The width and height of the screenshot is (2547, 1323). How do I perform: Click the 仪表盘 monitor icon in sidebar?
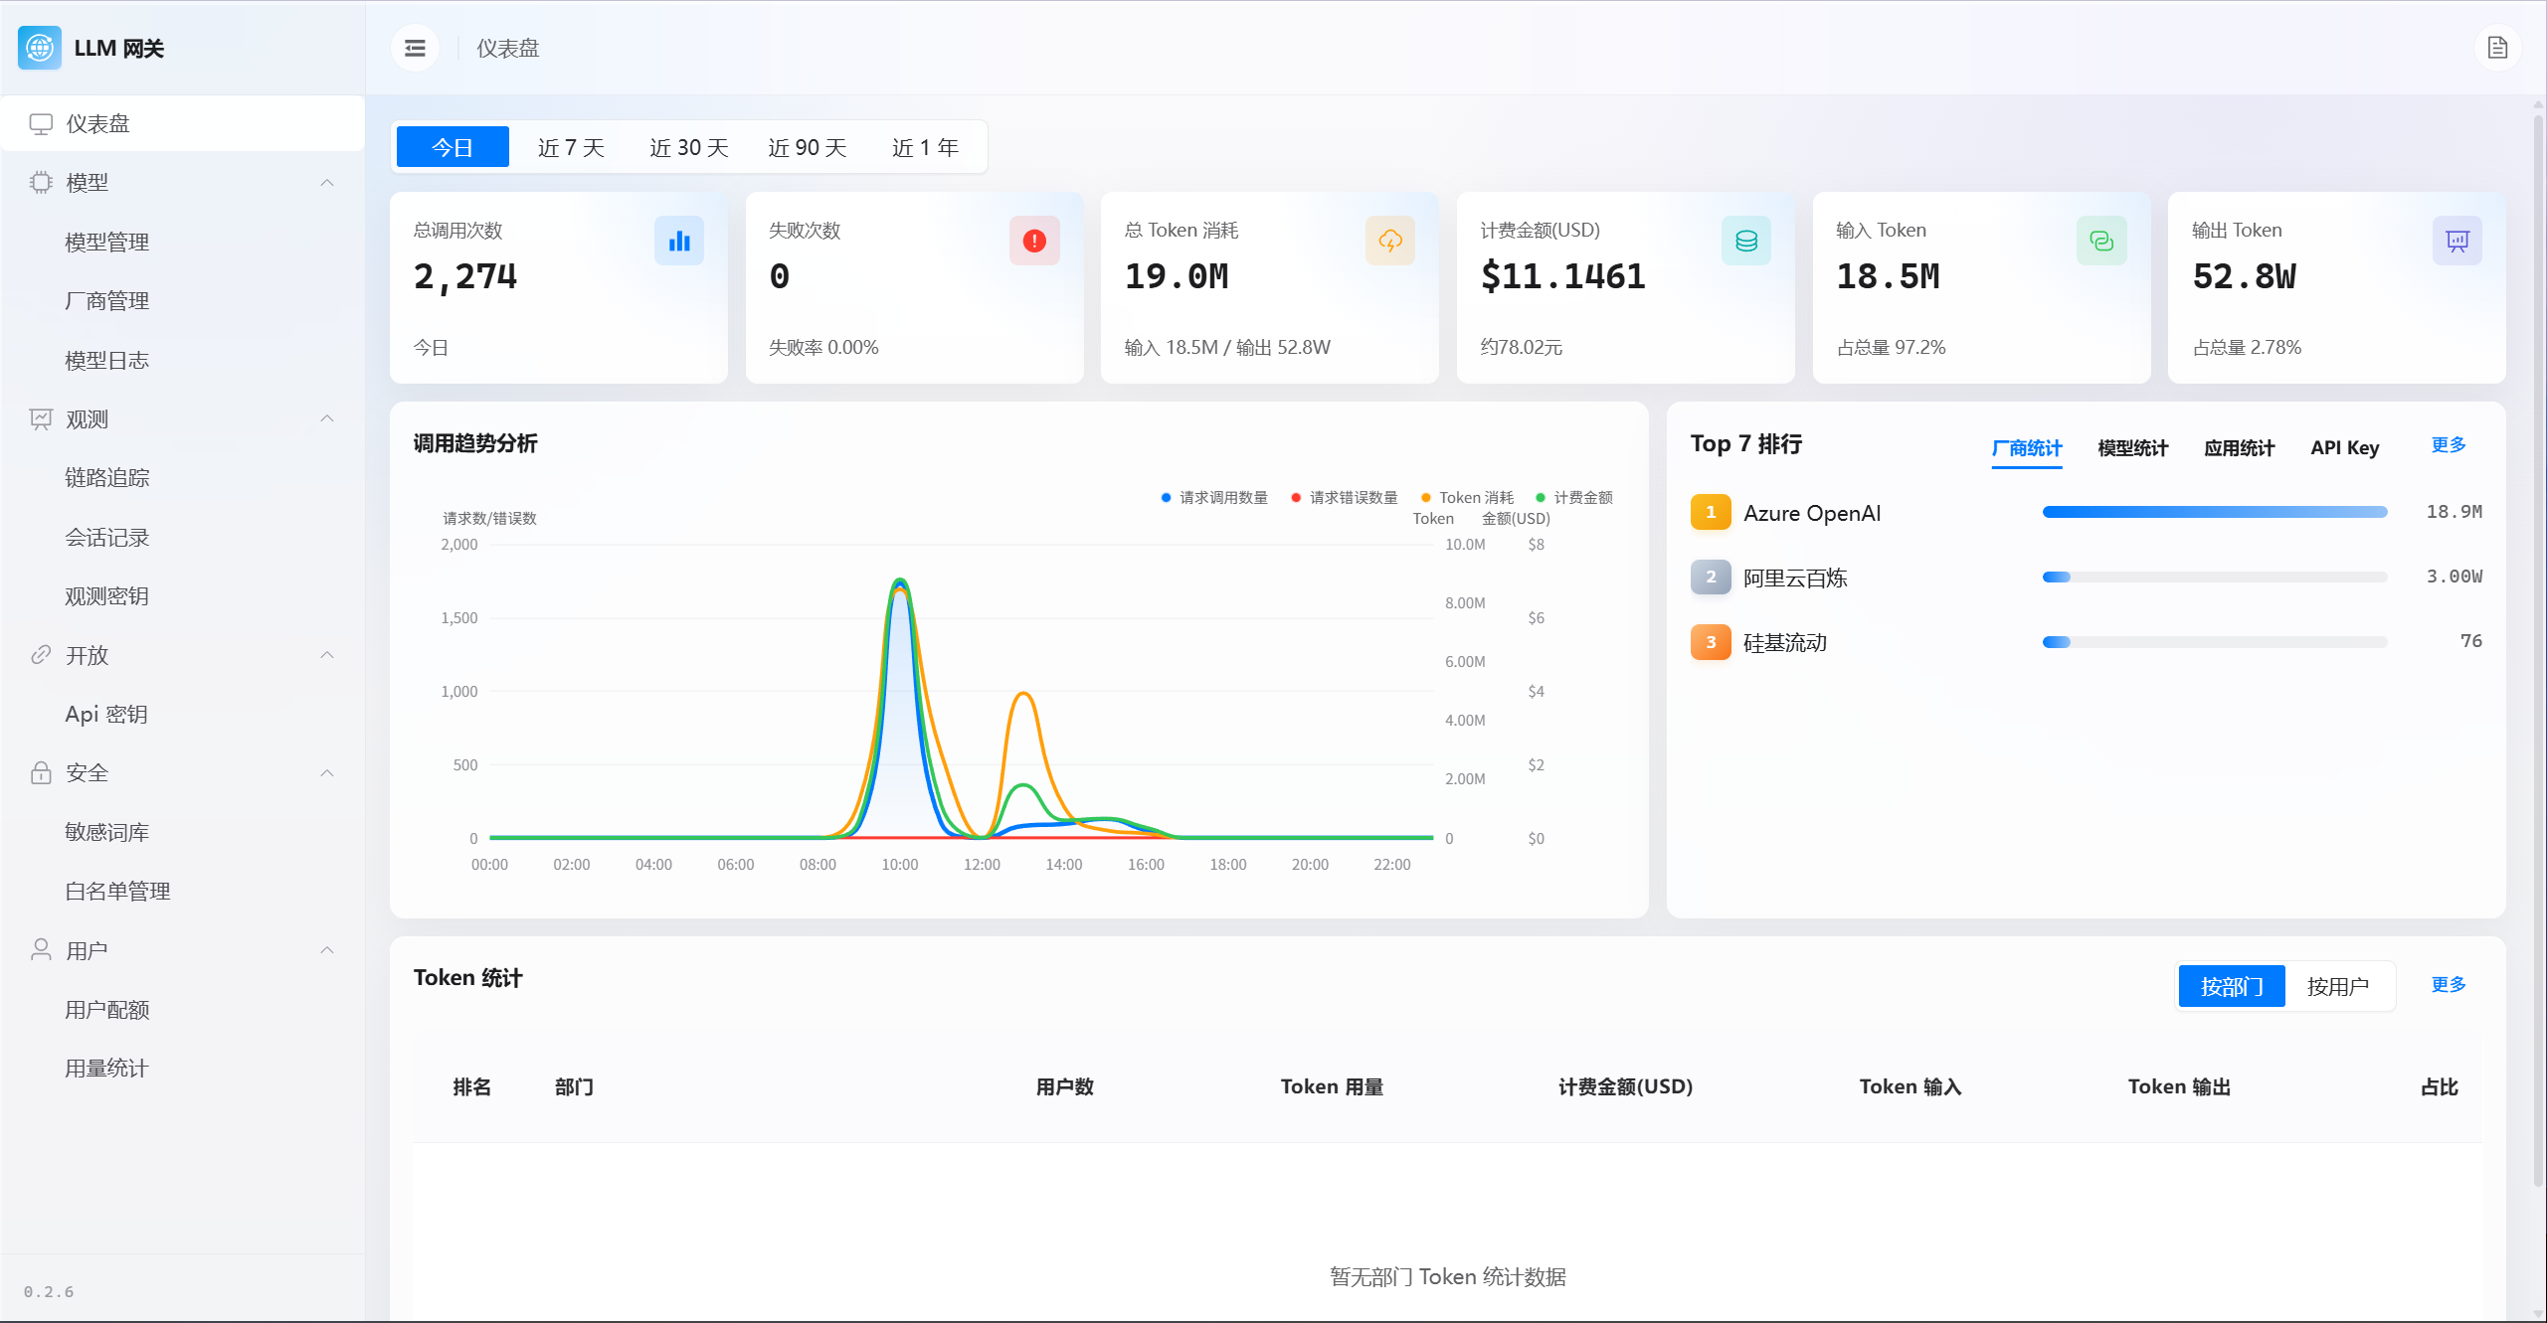41,123
